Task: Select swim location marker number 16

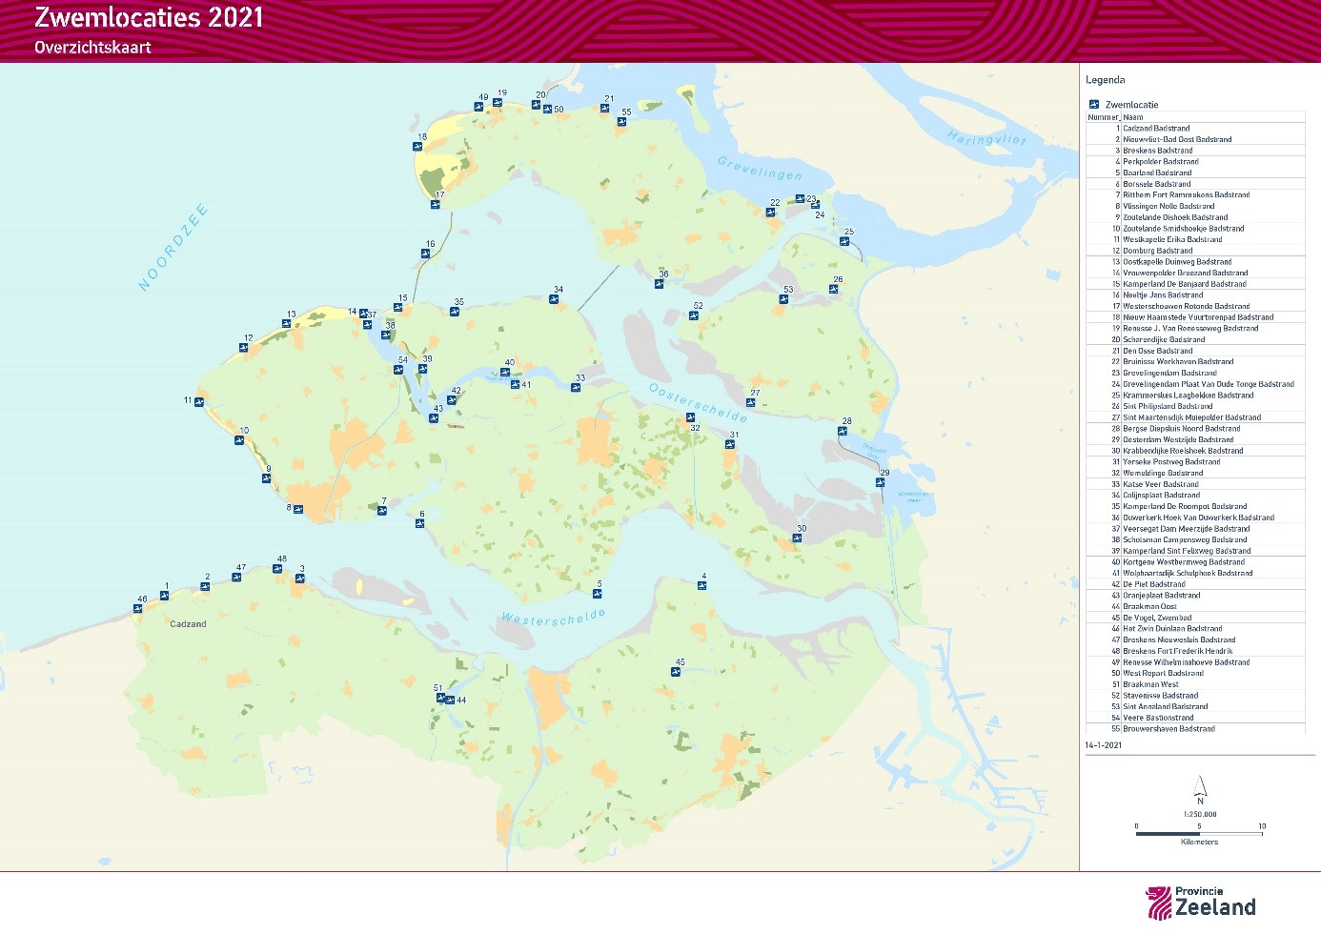Action: click(x=426, y=254)
